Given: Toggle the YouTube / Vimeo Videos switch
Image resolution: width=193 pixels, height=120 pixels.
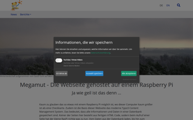Looking at the screenshot, I should [59, 60].
